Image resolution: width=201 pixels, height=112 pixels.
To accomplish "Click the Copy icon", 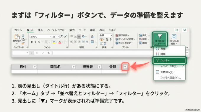I will click(x=23, y=39).
